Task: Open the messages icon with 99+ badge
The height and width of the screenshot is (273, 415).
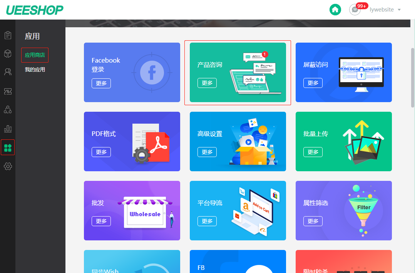Action: [x=355, y=10]
